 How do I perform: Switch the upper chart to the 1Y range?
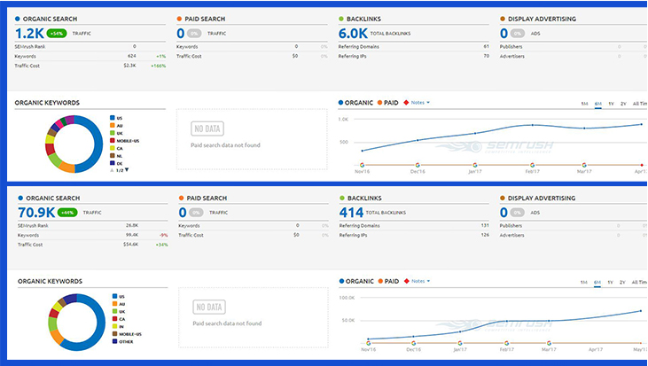click(x=610, y=103)
